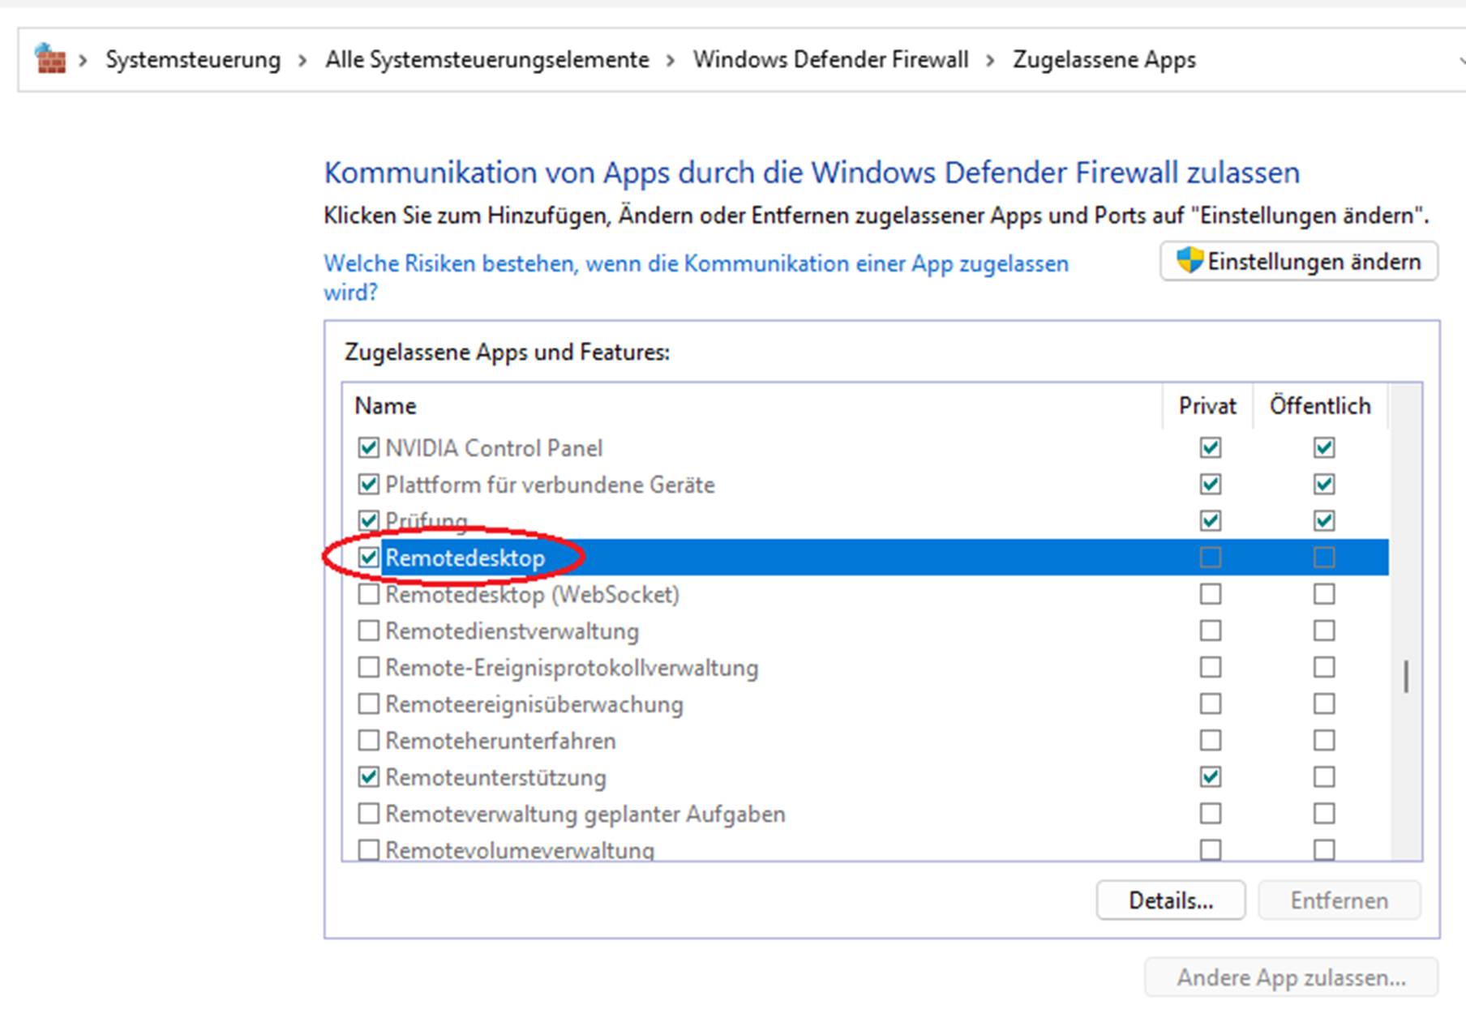The width and height of the screenshot is (1466, 1026).
Task: Click the shield icon on Einstellungen ändern
Action: click(1190, 261)
